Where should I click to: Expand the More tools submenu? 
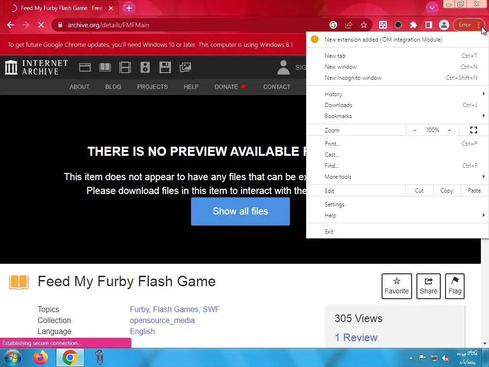[x=397, y=177]
